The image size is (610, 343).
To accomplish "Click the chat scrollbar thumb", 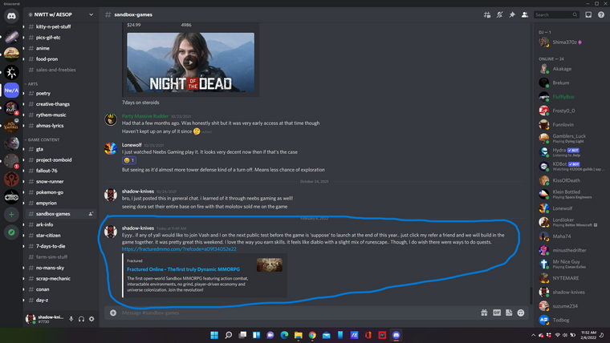I will click(x=531, y=296).
